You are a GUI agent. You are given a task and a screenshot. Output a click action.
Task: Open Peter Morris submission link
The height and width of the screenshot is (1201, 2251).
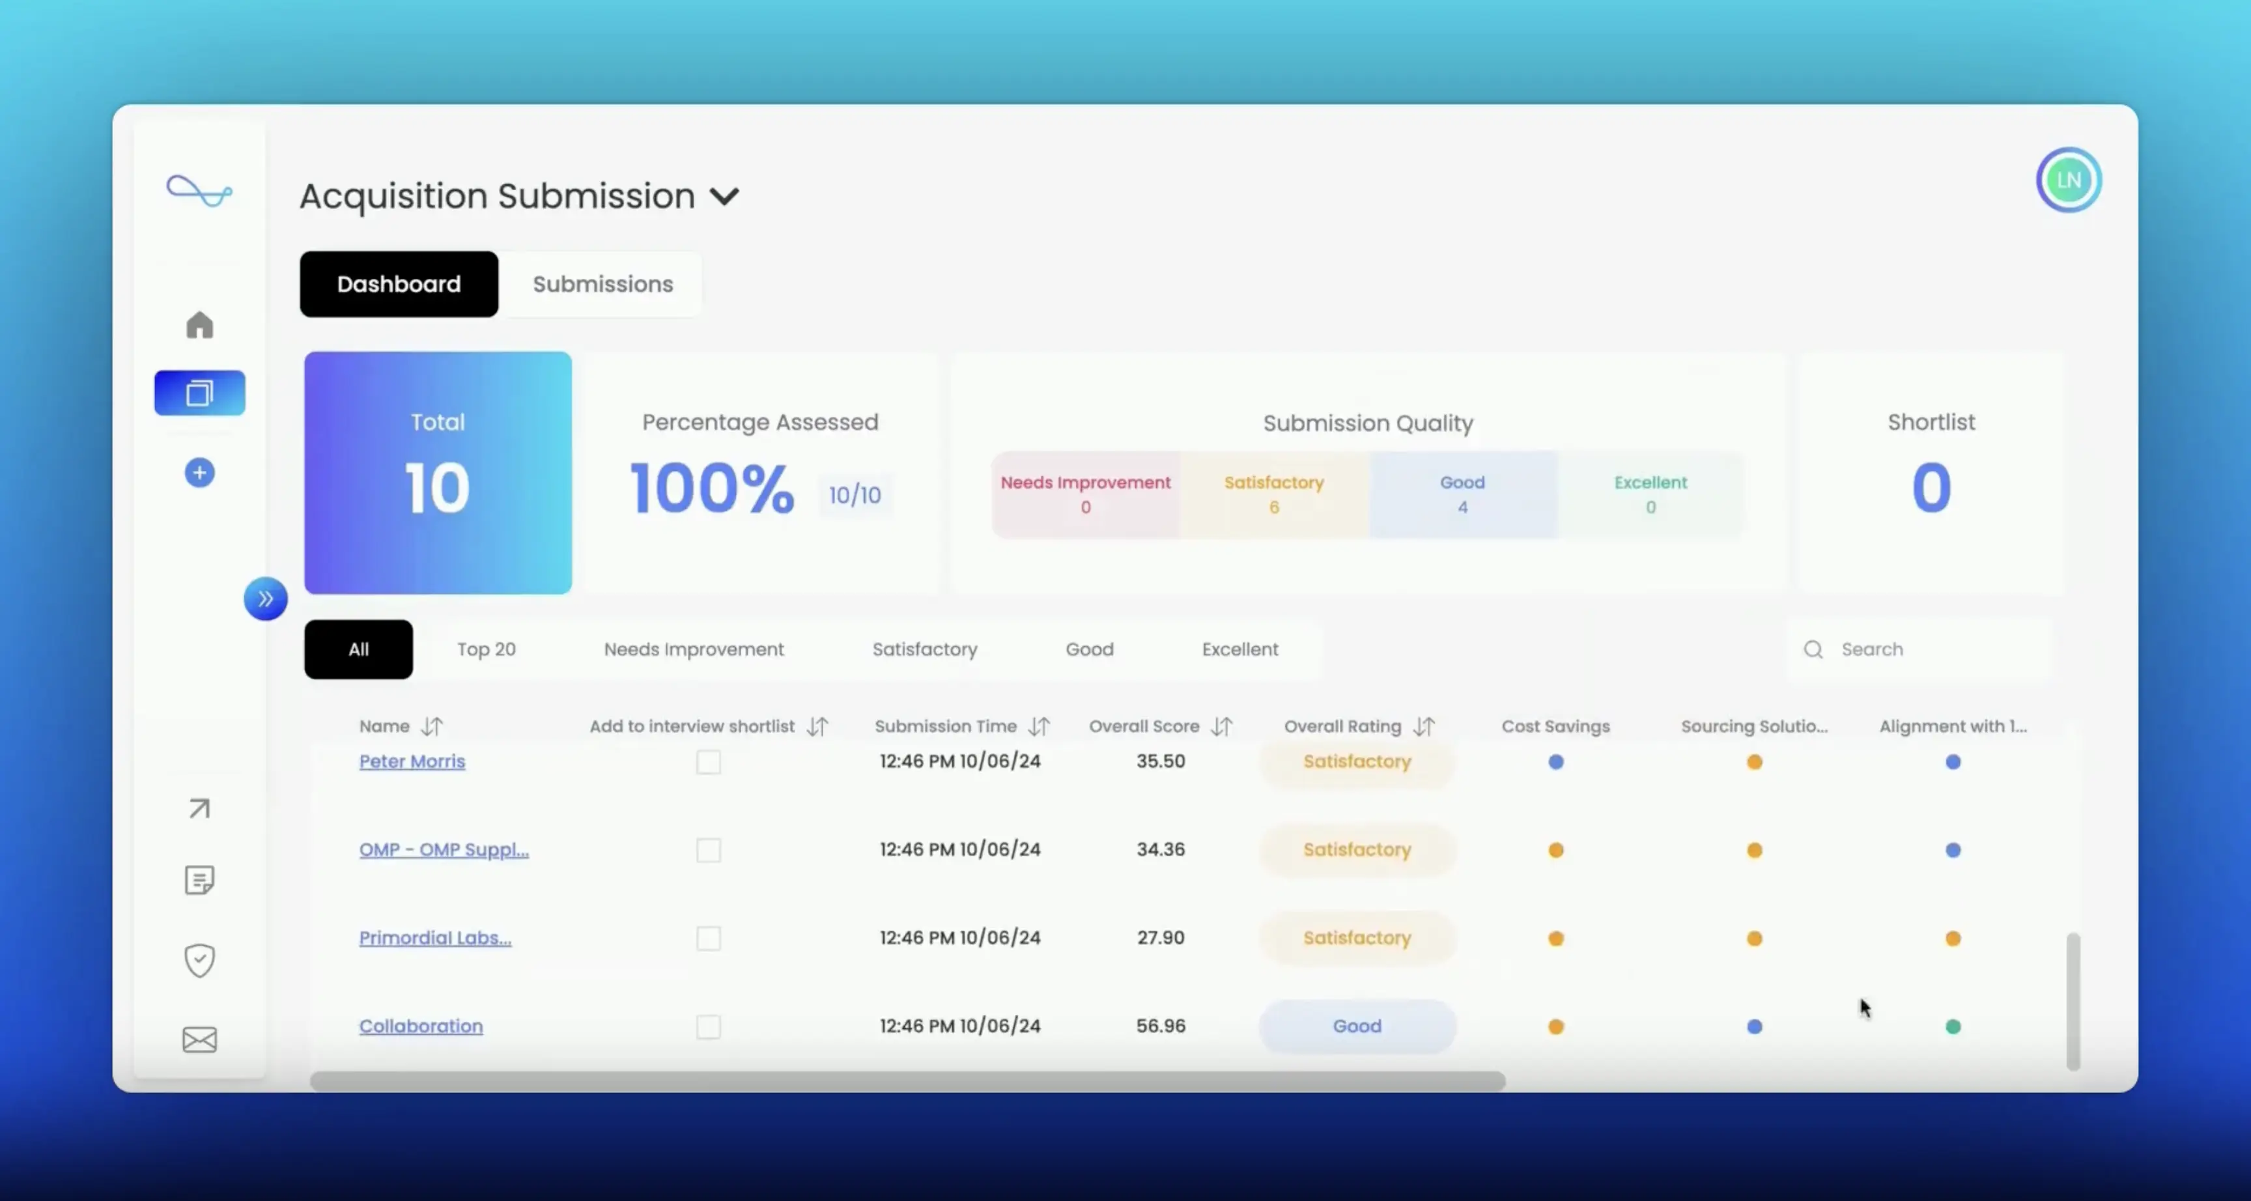coord(412,761)
